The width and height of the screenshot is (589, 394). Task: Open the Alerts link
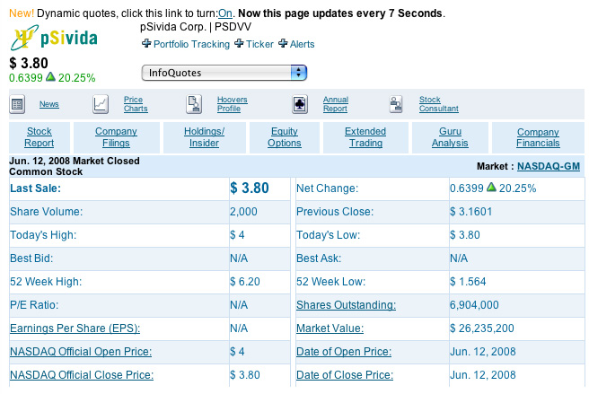[x=302, y=44]
